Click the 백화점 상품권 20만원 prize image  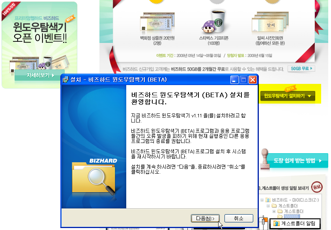157,22
